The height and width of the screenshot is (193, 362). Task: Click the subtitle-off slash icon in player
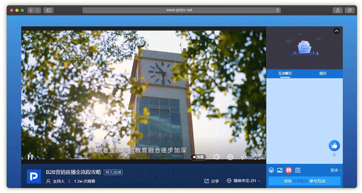pyautogui.click(x=244, y=157)
